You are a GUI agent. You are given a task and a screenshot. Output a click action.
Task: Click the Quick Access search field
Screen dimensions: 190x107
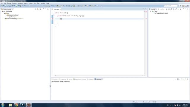pyautogui.click(x=171, y=6)
